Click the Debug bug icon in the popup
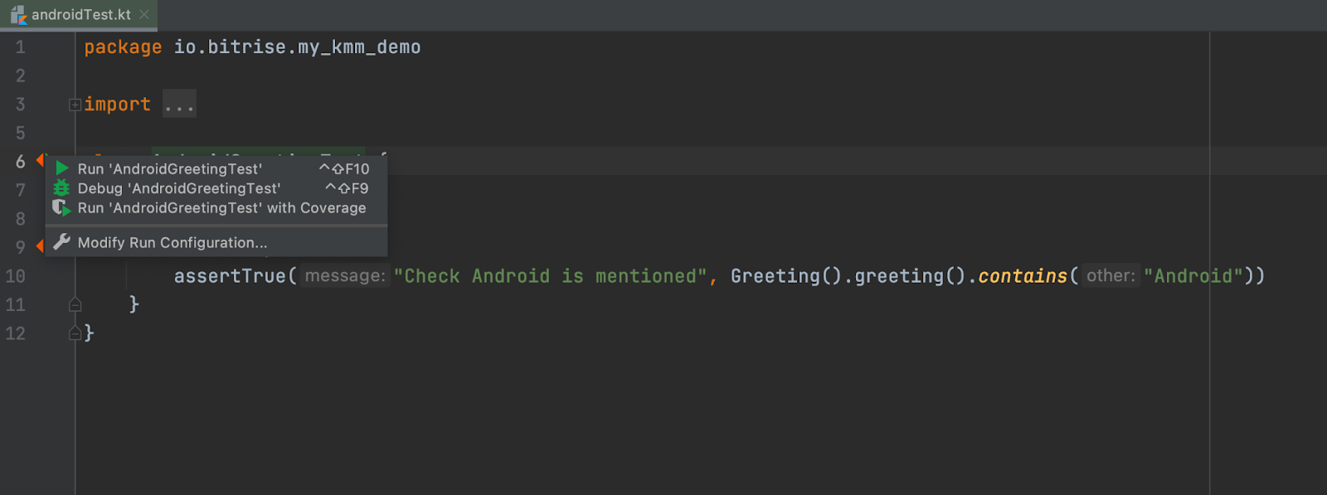This screenshot has height=495, width=1327. click(61, 188)
